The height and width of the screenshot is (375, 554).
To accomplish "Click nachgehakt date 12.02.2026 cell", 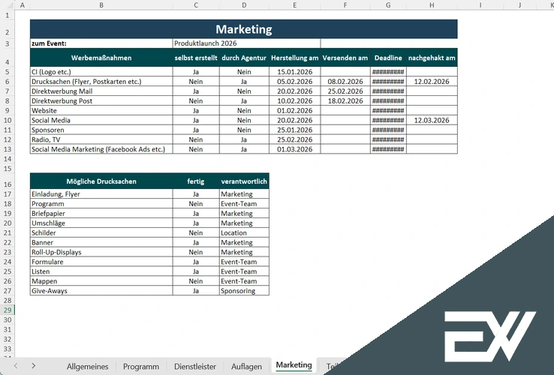I will [x=432, y=81].
